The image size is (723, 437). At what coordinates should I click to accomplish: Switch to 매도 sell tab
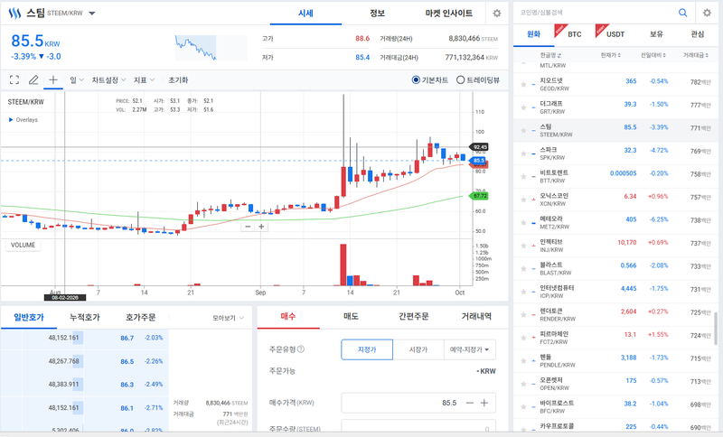351,316
